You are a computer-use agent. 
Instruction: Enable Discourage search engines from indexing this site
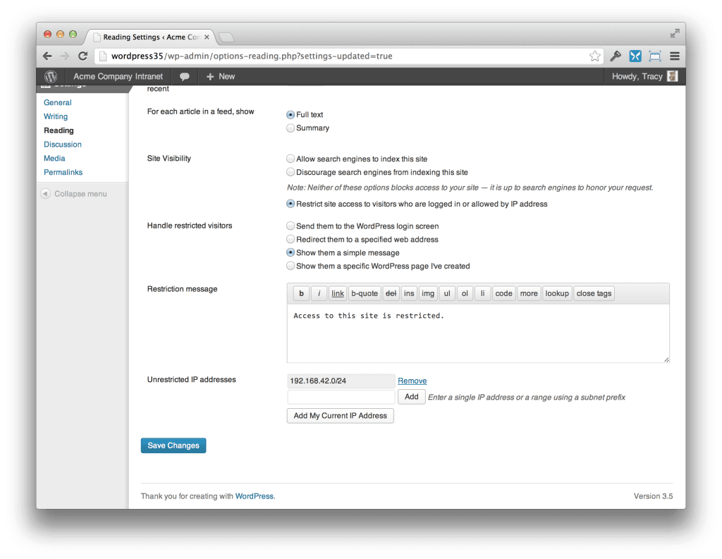tap(290, 171)
